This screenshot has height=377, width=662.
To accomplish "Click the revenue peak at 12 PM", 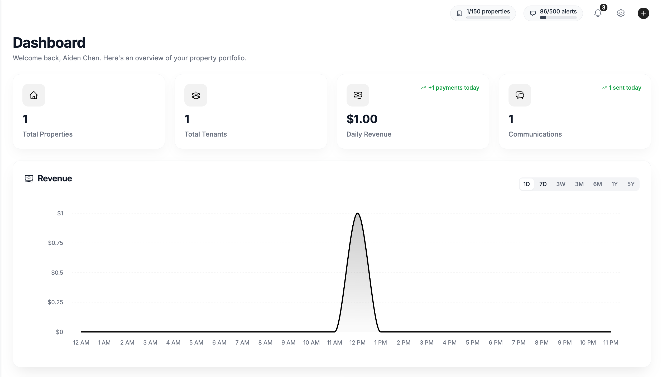I will [357, 213].
